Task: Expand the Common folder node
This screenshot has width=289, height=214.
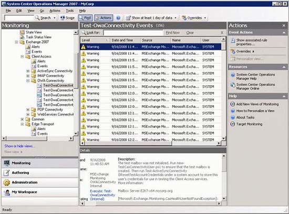Action: coord(22,119)
